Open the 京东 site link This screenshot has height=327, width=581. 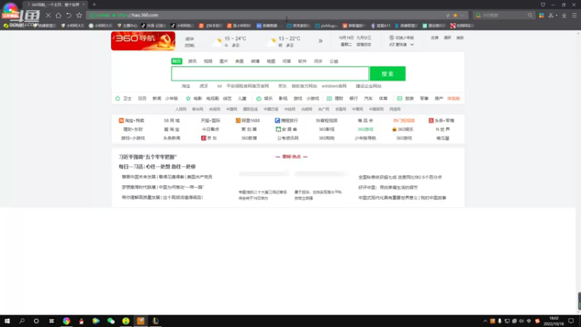209,138
